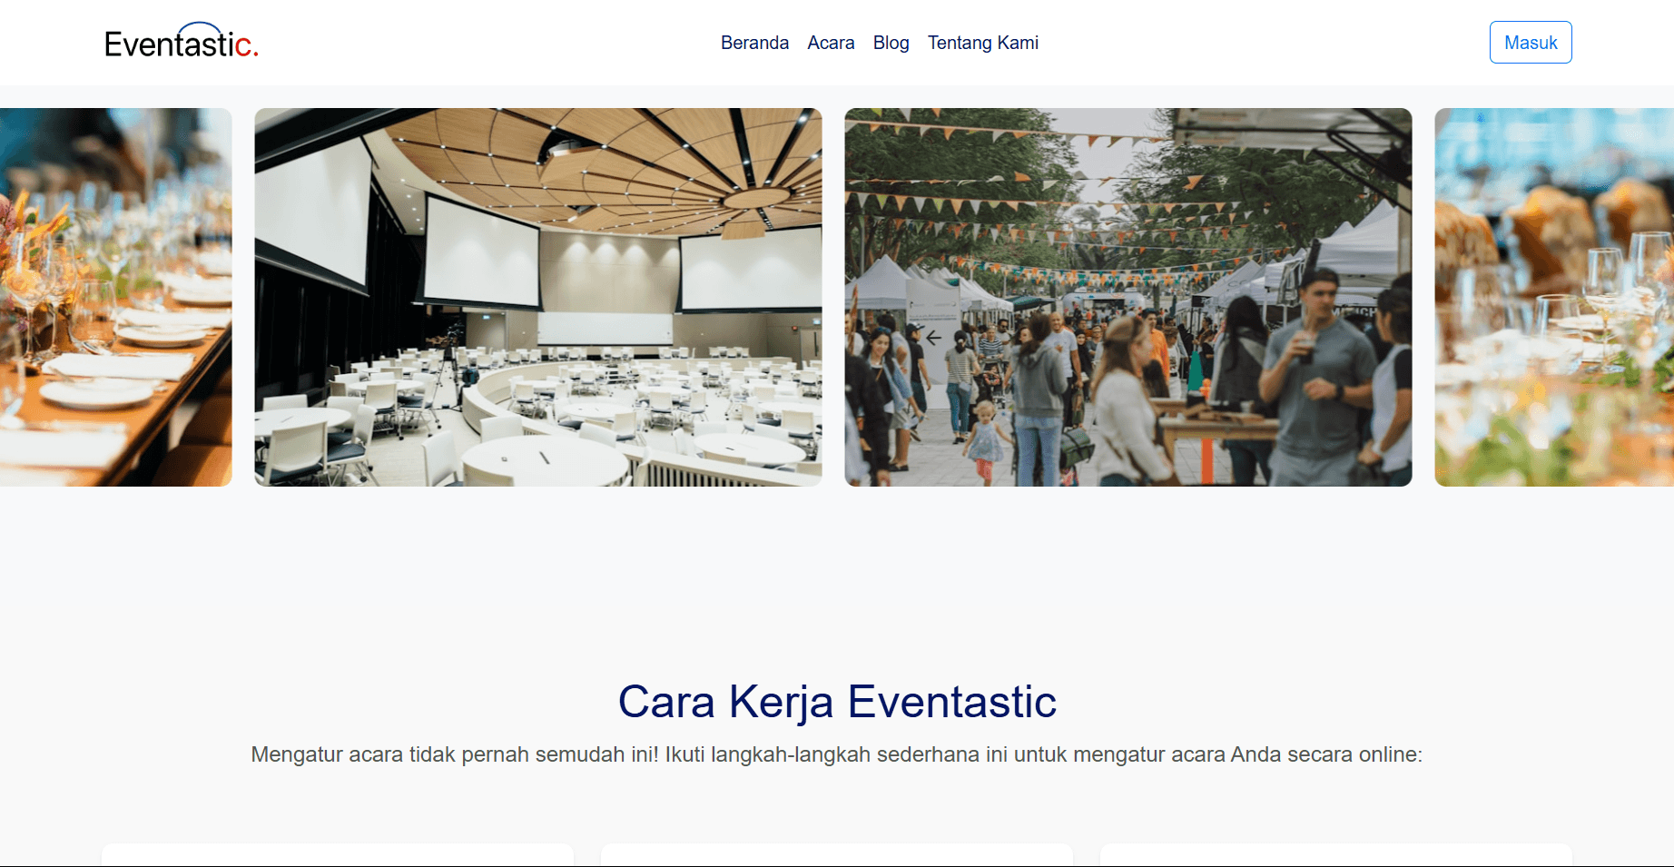Click the Cara Kerja Eventastic heading

coord(837,702)
